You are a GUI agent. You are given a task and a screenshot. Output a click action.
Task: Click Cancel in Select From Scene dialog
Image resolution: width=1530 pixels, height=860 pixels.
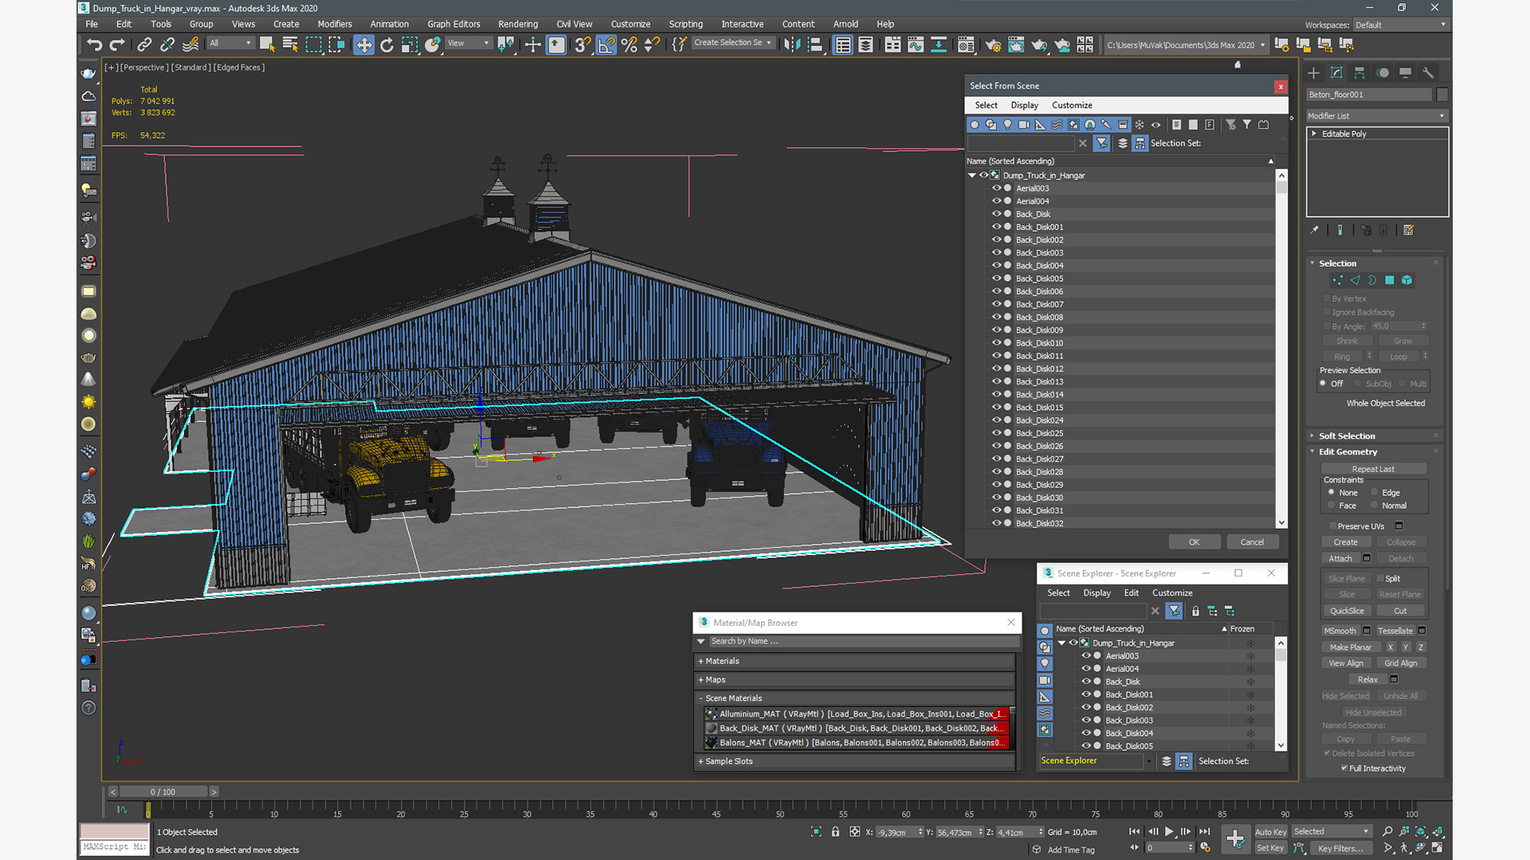click(x=1252, y=542)
